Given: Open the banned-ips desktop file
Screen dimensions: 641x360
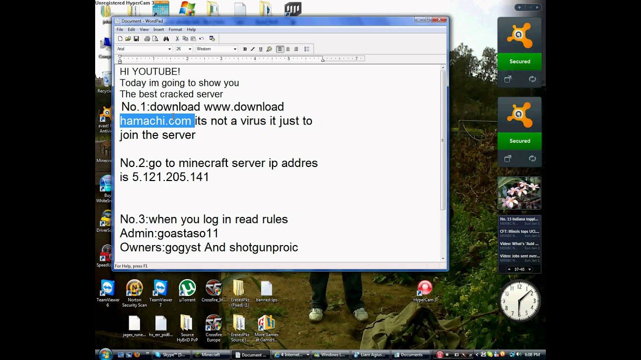Looking at the screenshot, I should pyautogui.click(x=266, y=291).
